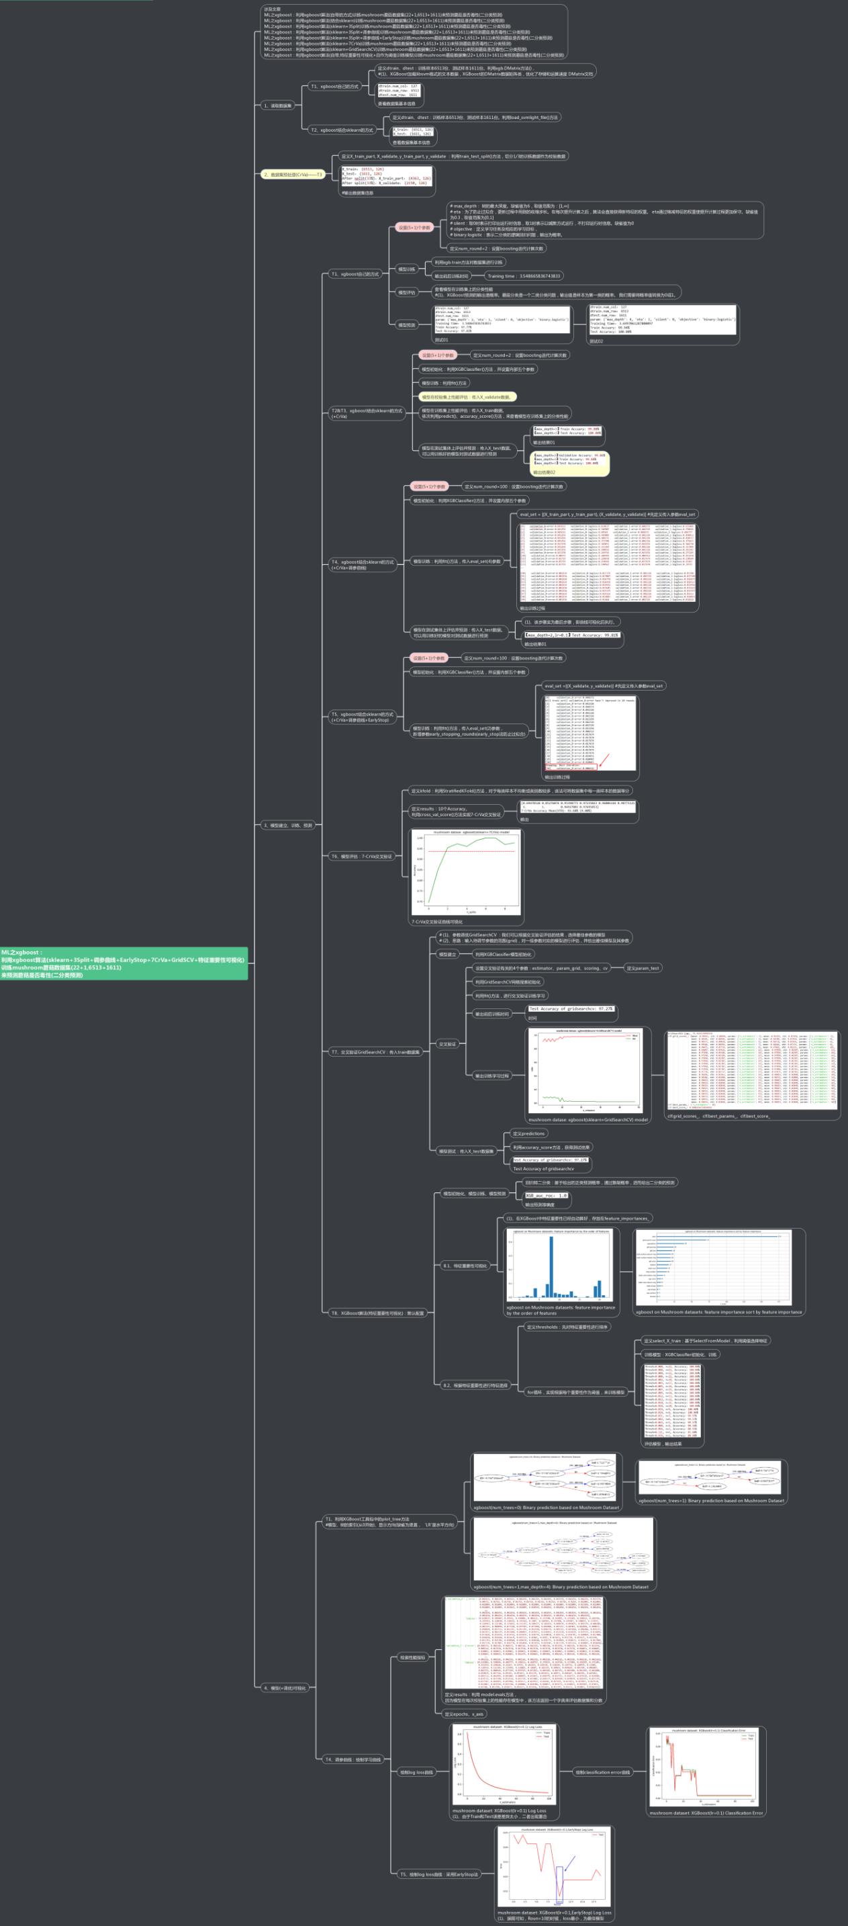This screenshot has height=1926, width=848.
Task: Open the grid_scores_ output text image
Action: pos(751,1071)
